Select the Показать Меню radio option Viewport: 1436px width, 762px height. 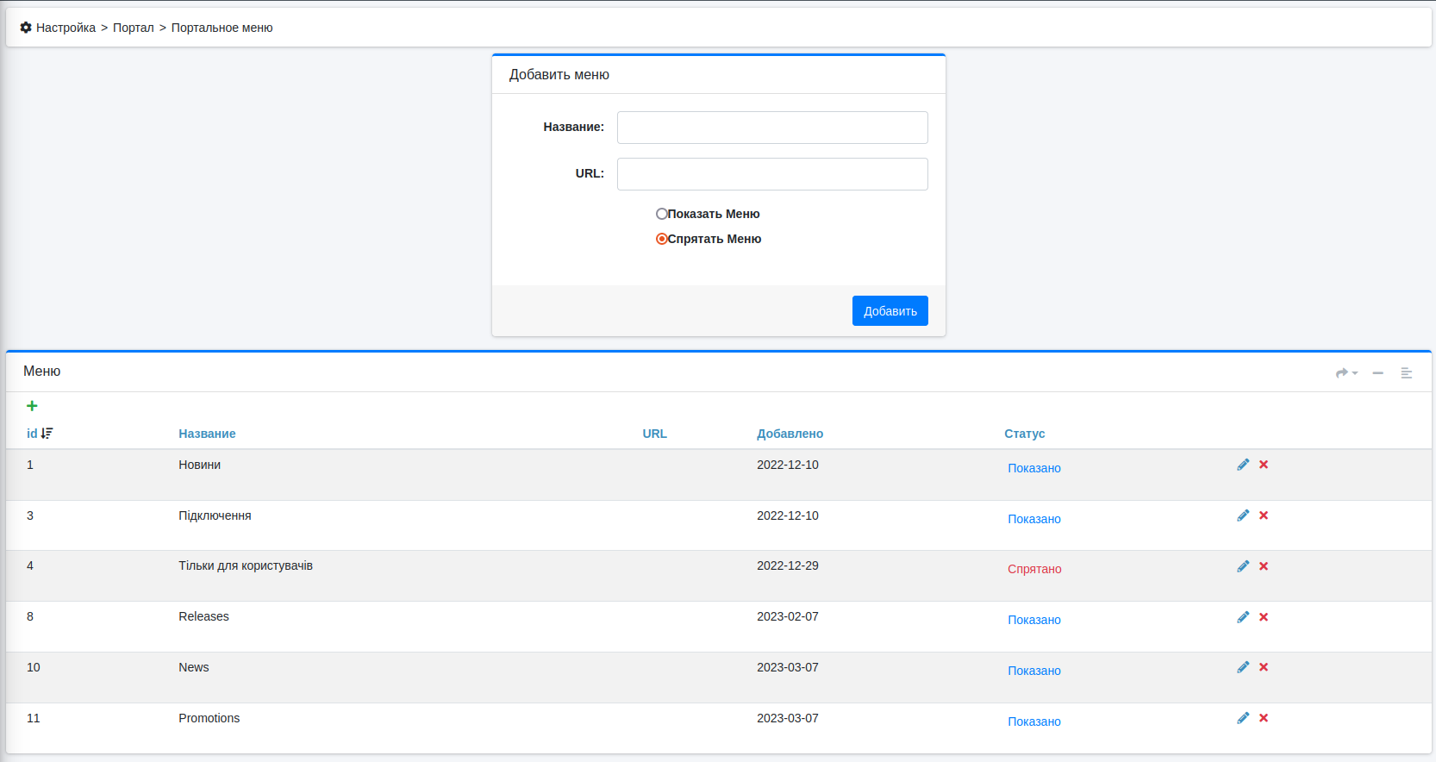tap(662, 214)
